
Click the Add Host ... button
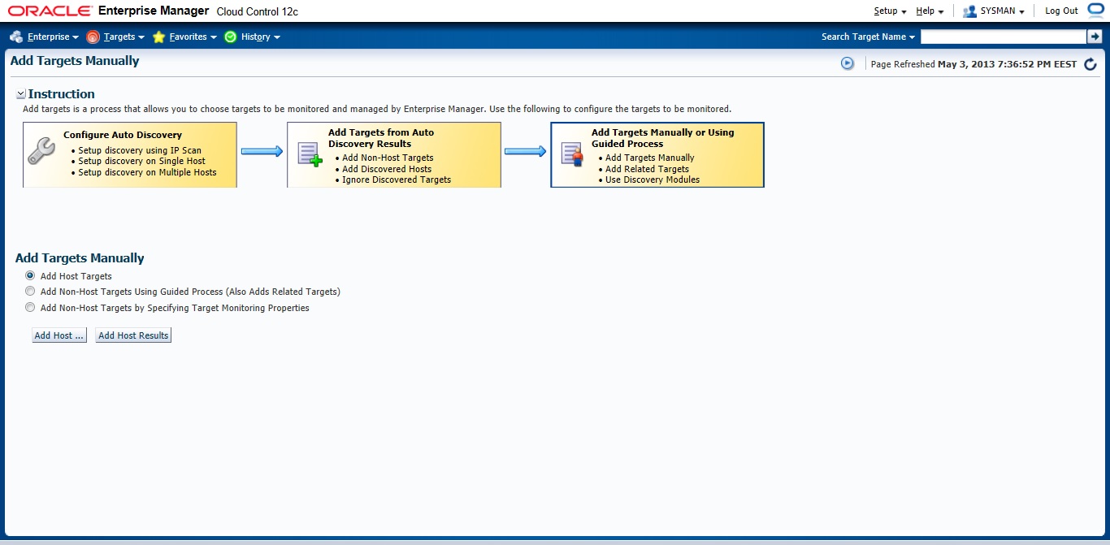click(x=59, y=335)
